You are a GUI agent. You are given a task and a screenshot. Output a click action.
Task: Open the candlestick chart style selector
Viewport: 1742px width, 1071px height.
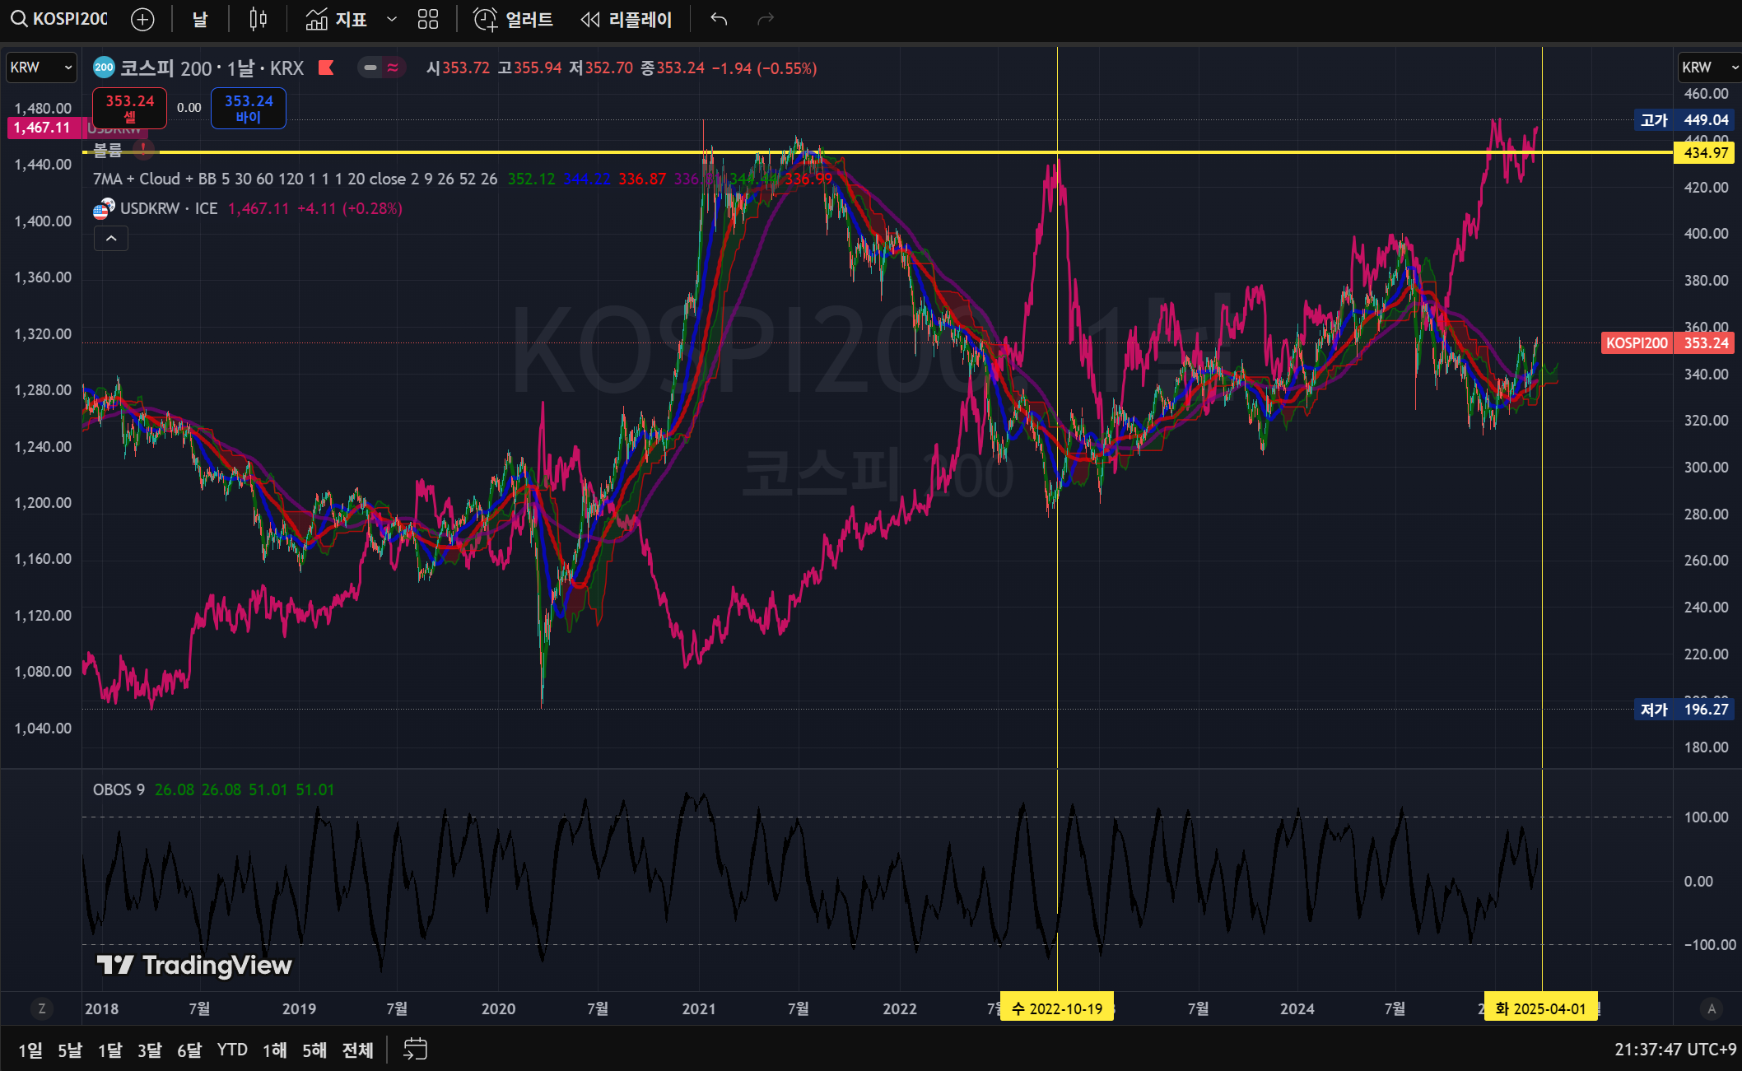click(x=258, y=19)
